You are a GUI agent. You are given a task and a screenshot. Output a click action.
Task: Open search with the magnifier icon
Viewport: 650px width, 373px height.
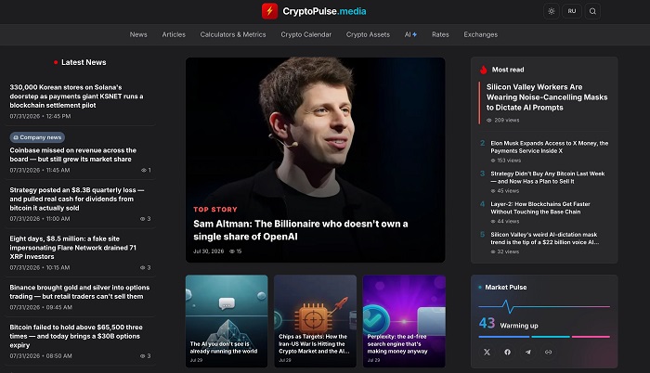[x=592, y=11]
